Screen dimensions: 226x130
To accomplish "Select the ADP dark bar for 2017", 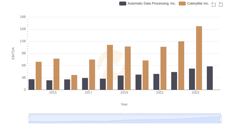I will click(x=85, y=84).
